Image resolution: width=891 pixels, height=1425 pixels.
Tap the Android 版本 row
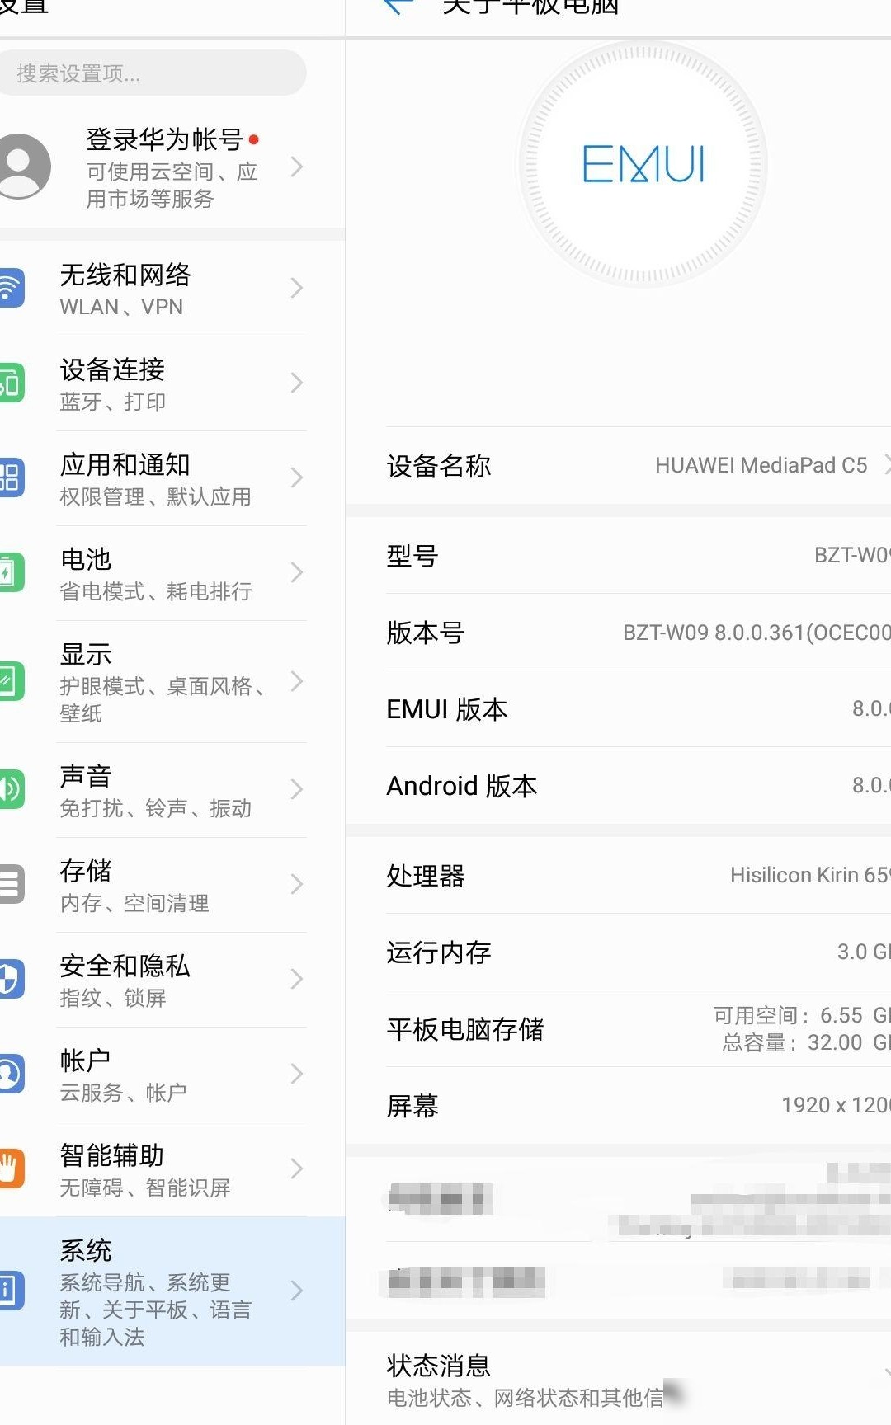click(x=619, y=785)
